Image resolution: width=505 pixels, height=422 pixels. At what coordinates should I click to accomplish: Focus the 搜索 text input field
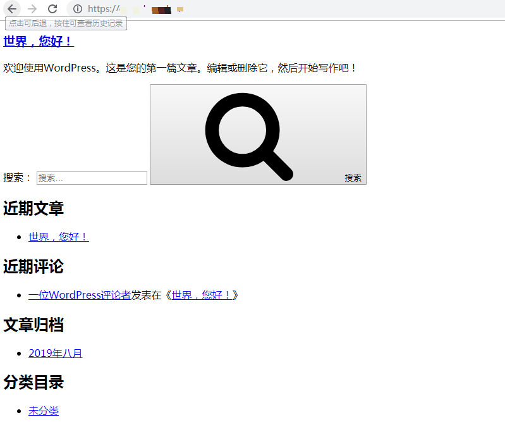point(92,178)
